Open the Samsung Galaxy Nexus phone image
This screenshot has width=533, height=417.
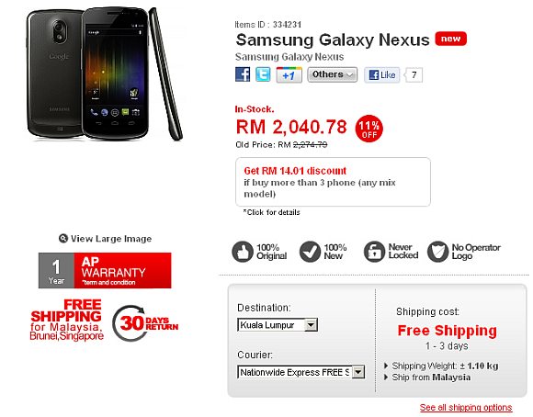(x=105, y=73)
